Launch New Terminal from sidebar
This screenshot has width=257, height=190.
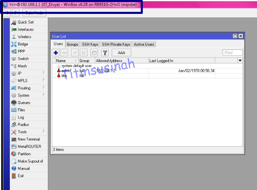coord(29,139)
